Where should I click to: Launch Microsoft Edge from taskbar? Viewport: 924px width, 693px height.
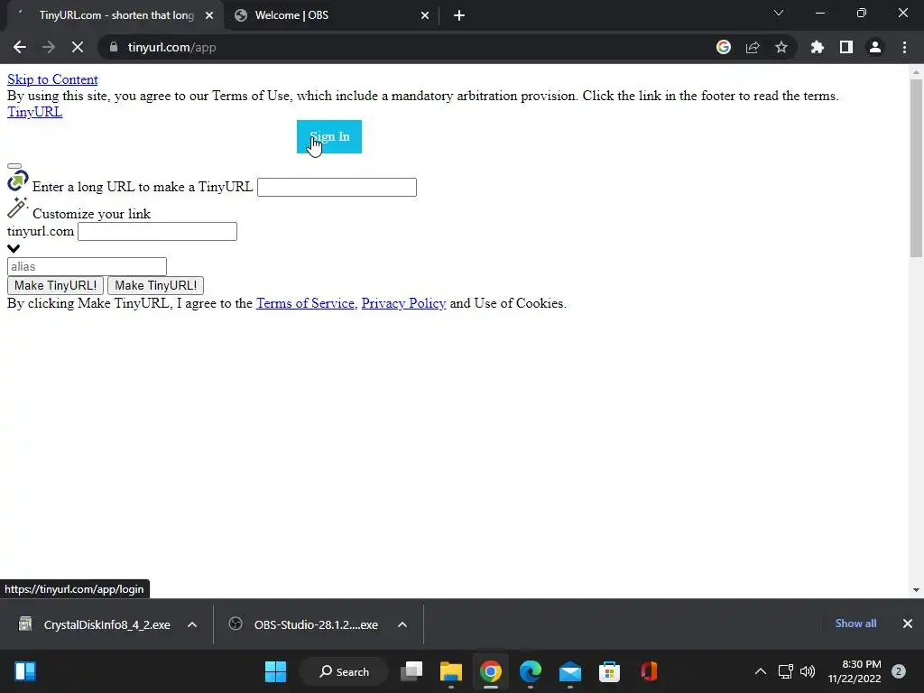click(x=531, y=671)
